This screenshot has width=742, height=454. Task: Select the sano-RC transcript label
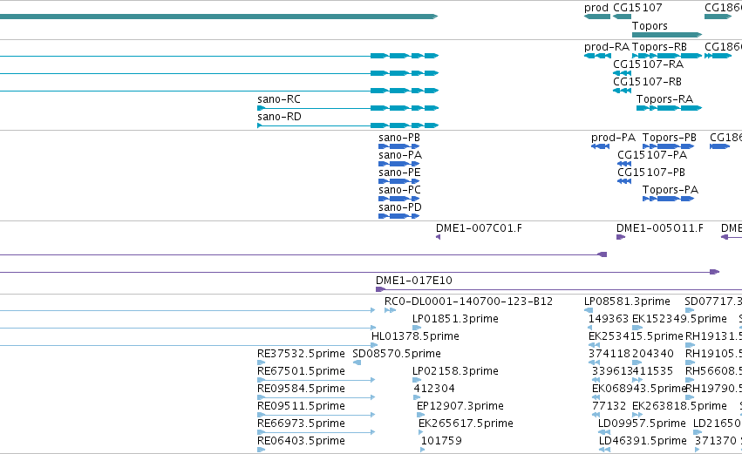[x=279, y=99]
